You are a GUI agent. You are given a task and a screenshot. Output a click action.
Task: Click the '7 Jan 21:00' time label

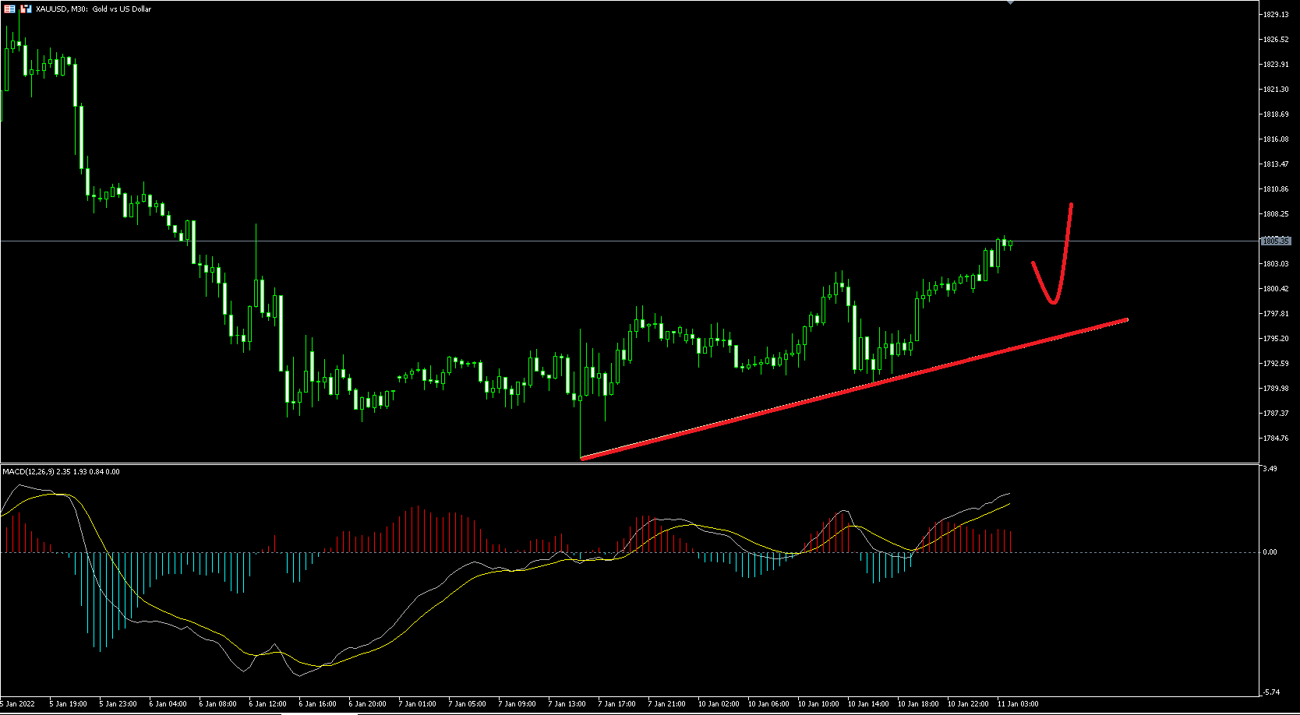667,704
